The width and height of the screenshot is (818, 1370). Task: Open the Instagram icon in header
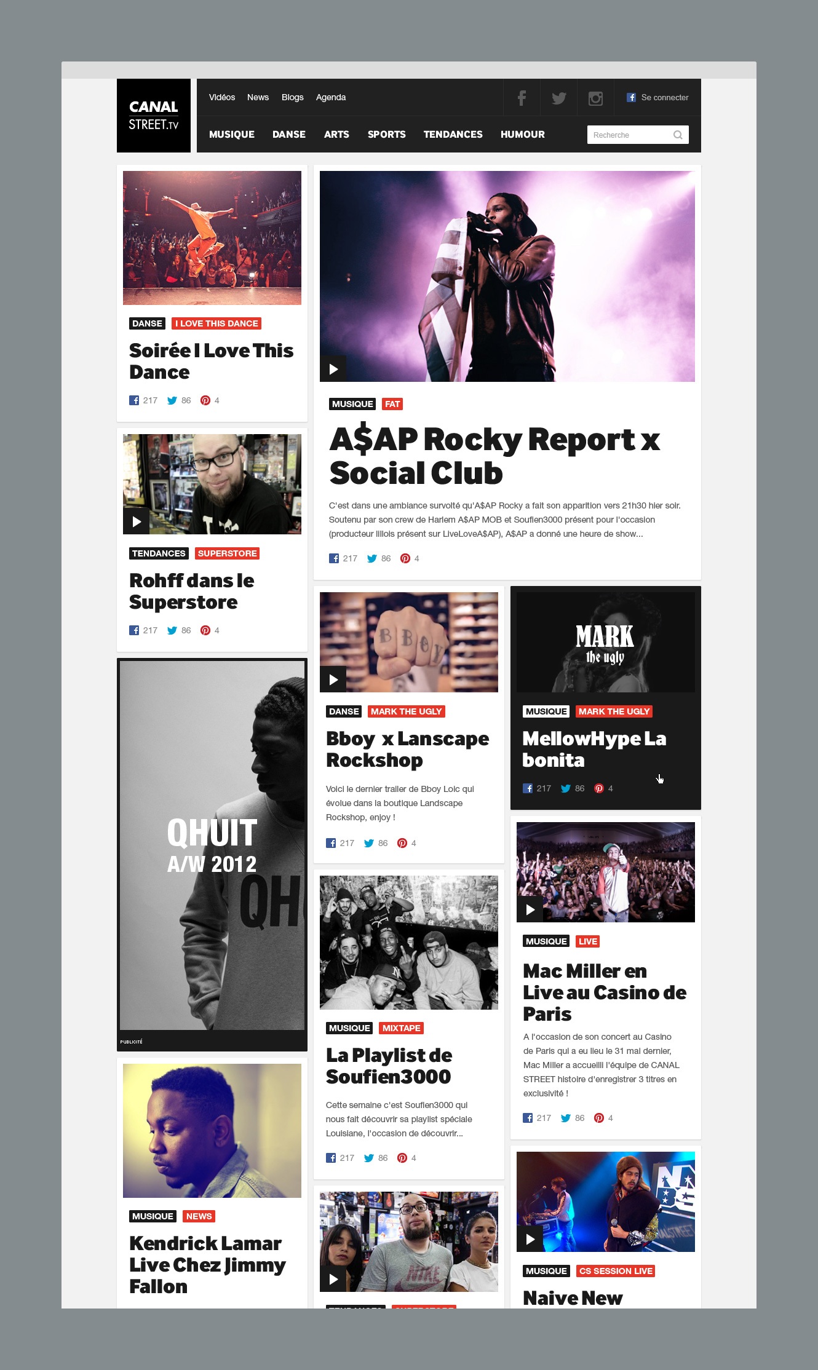pos(595,98)
